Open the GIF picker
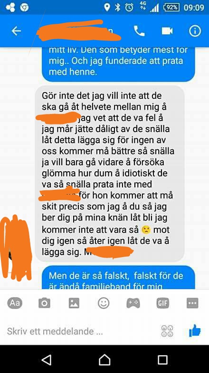The image size is (209, 373). [x=163, y=303]
